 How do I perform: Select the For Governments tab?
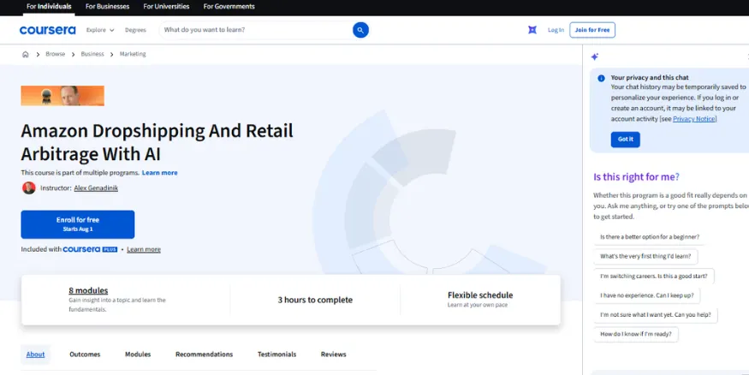pos(229,7)
